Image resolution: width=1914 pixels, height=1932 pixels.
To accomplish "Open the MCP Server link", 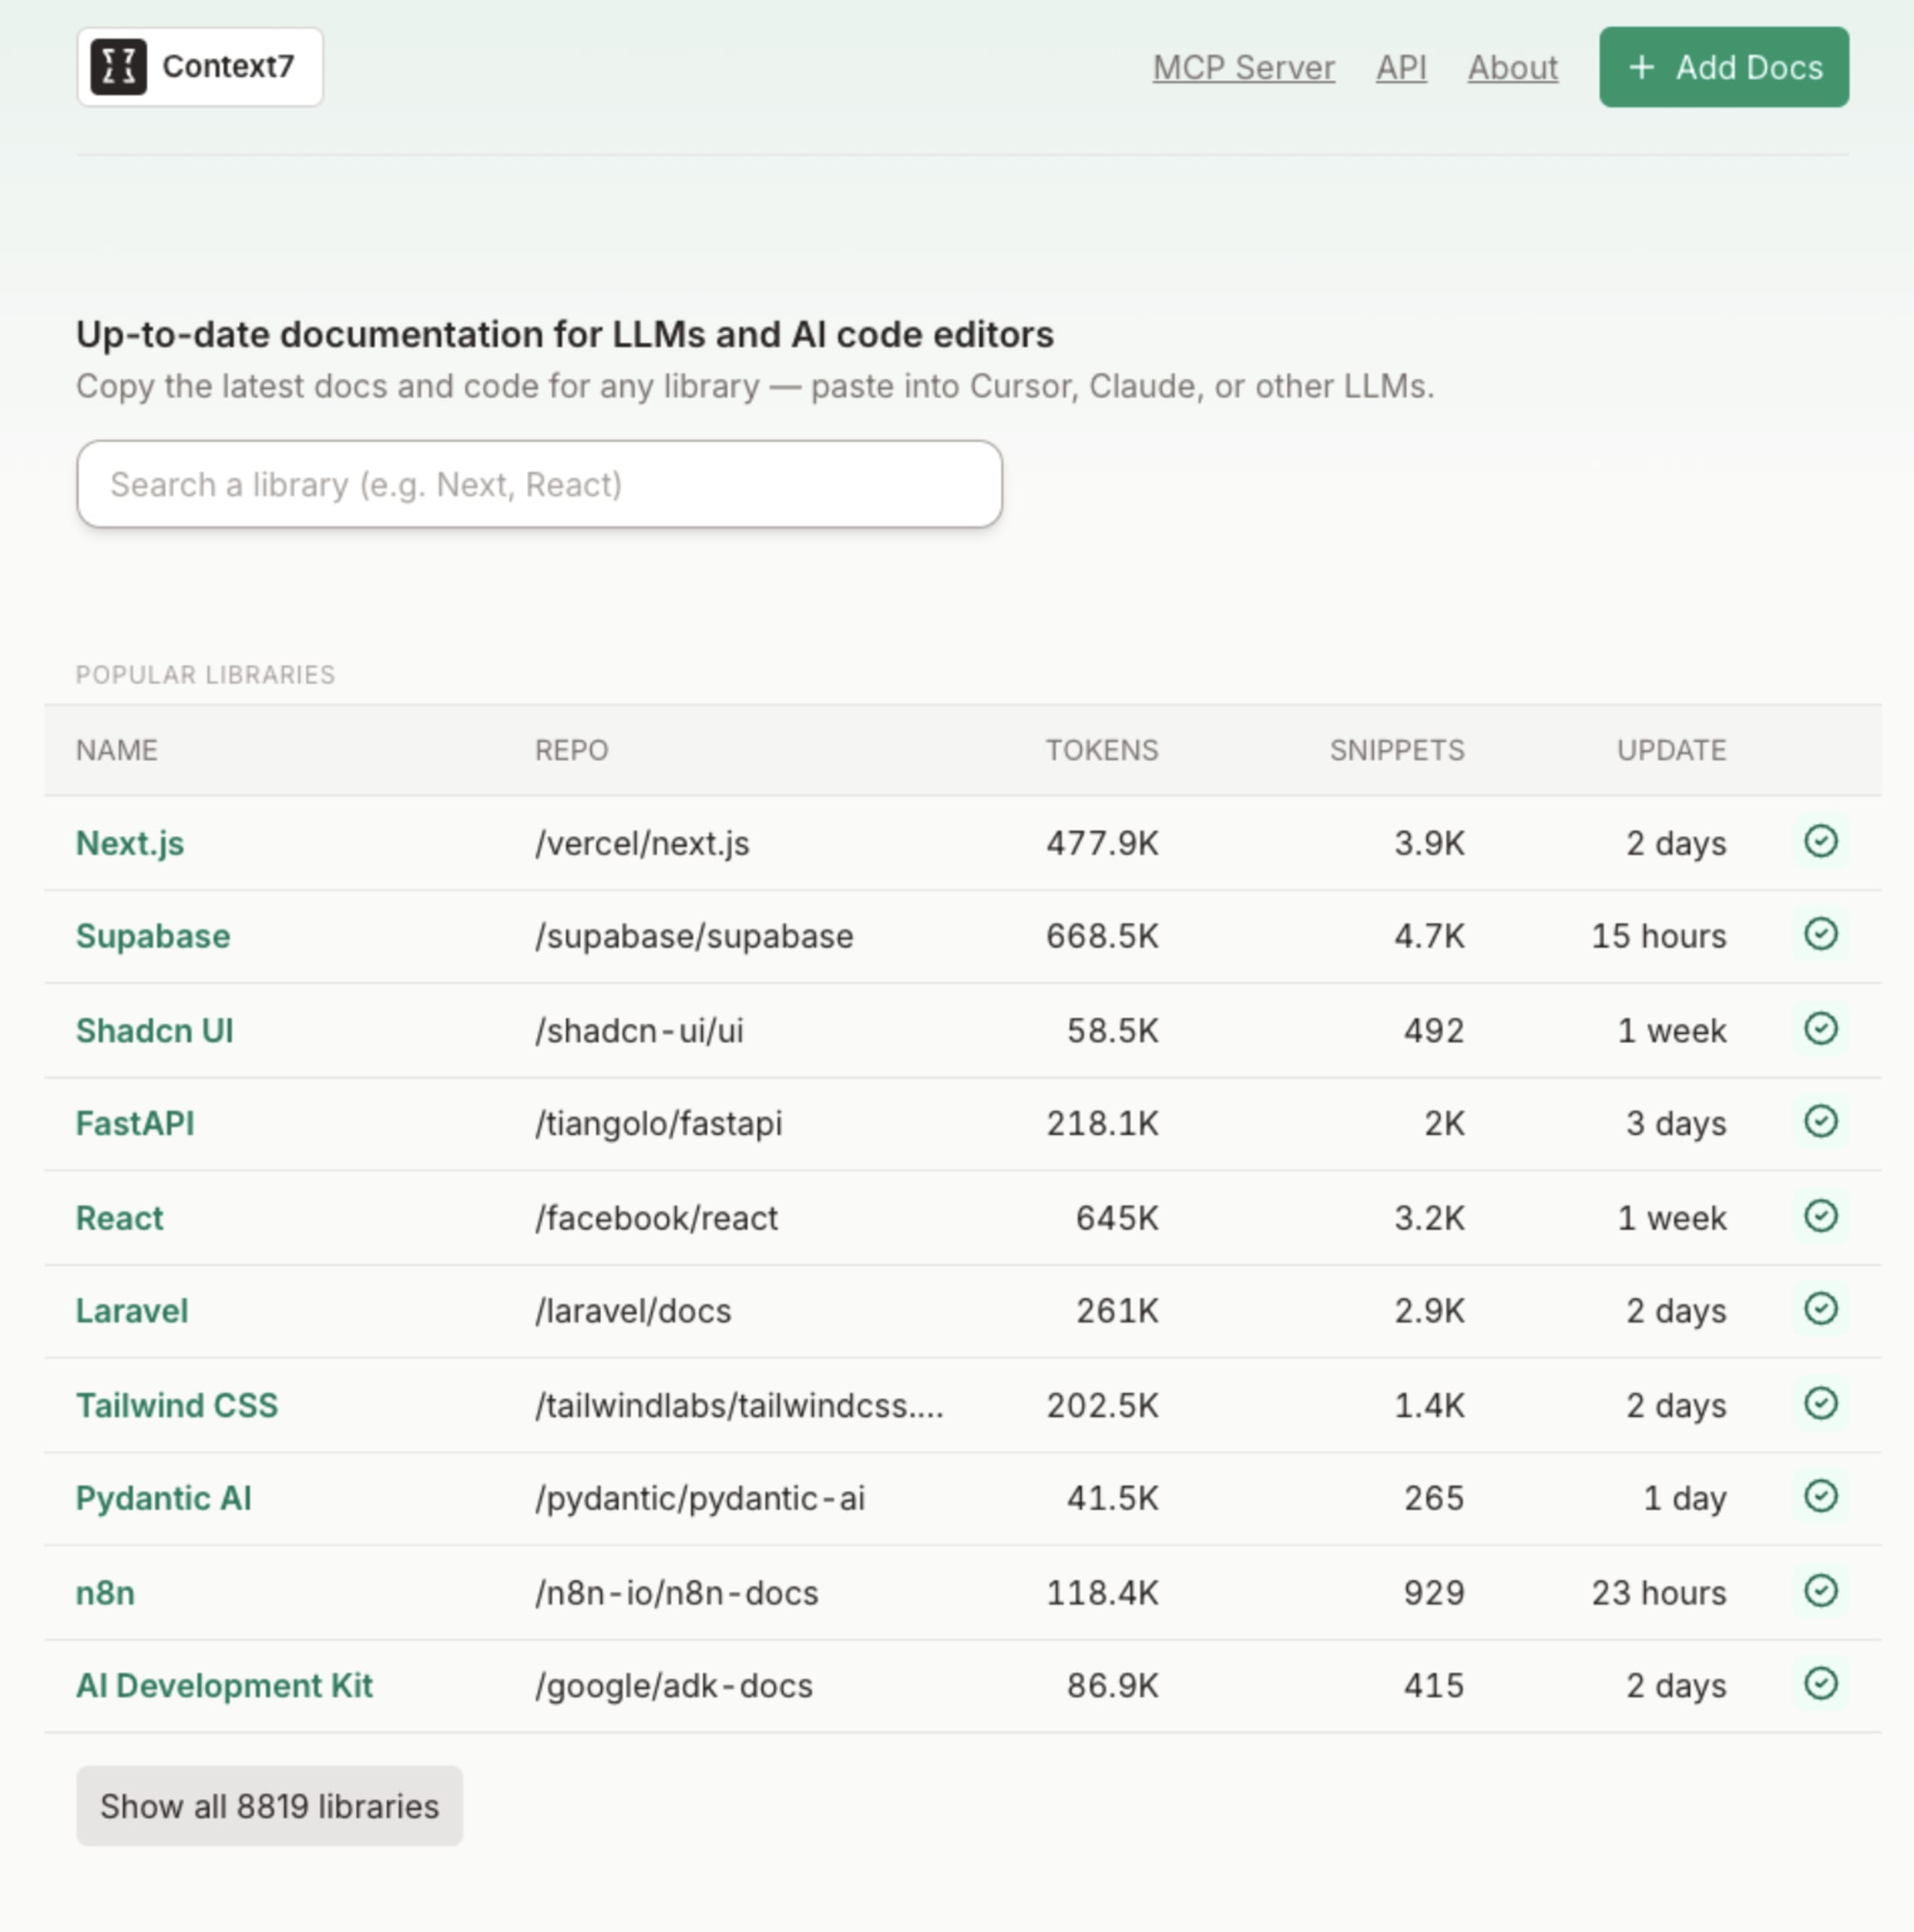I will [x=1243, y=67].
